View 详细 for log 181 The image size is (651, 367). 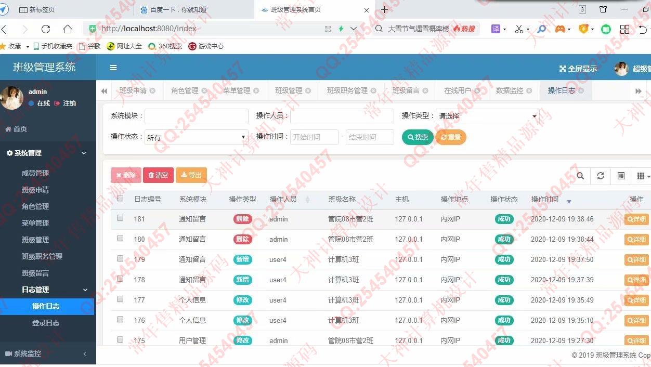tap(636, 219)
